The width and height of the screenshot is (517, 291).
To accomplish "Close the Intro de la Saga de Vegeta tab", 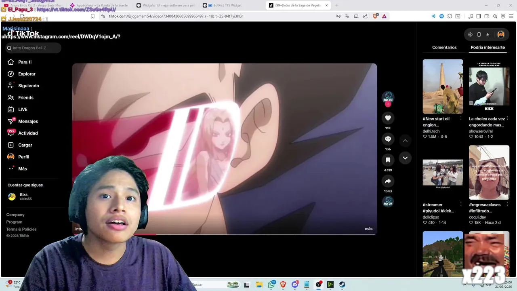I will pos(326,5).
